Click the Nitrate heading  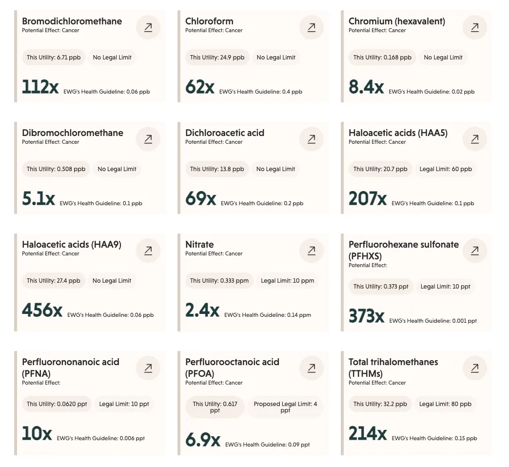coord(199,244)
